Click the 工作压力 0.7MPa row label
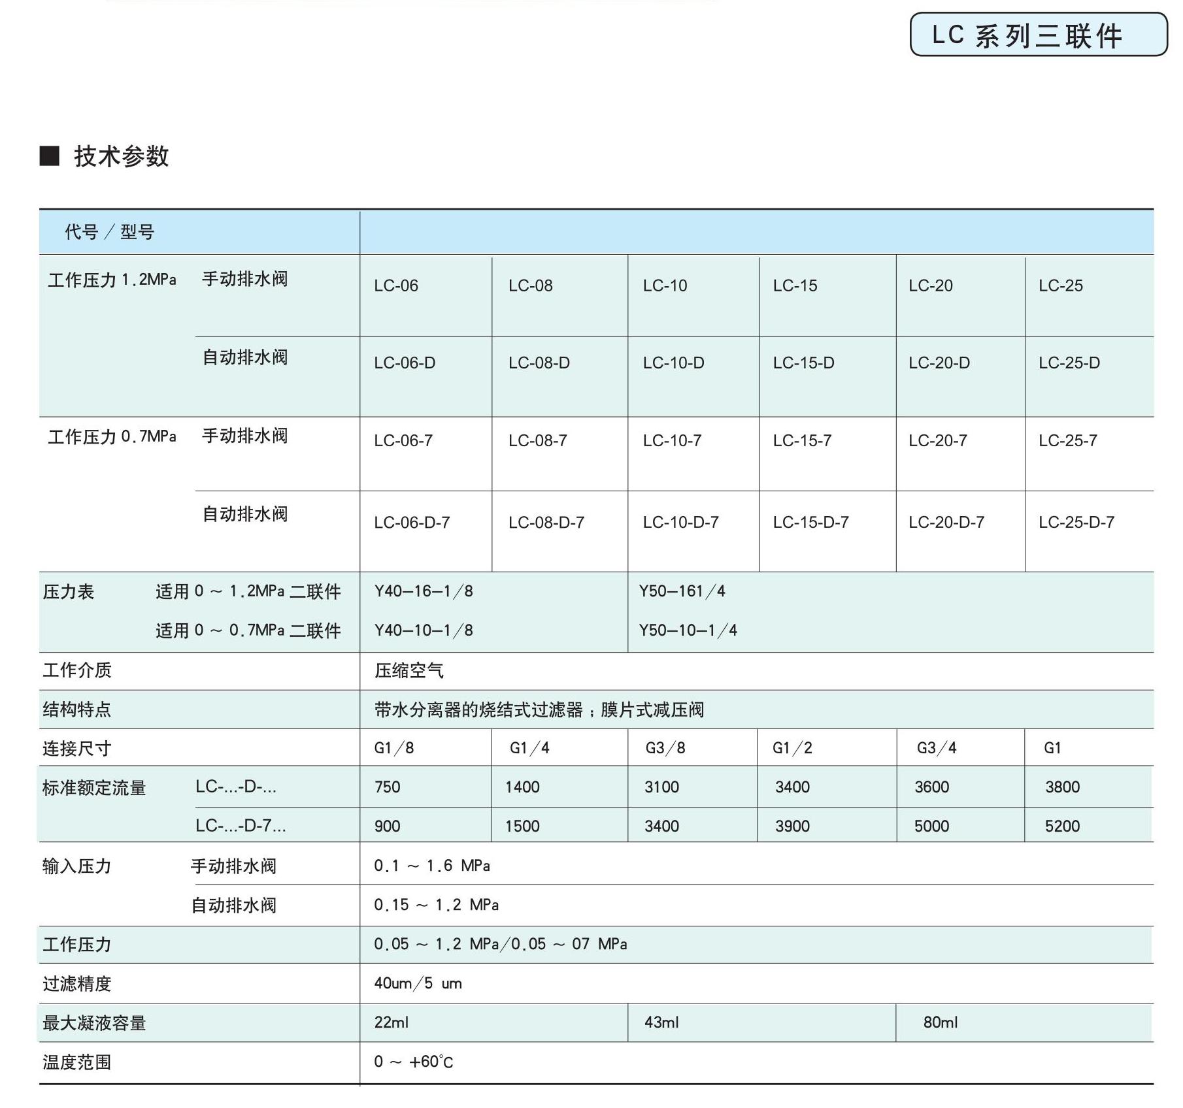 coord(112,436)
